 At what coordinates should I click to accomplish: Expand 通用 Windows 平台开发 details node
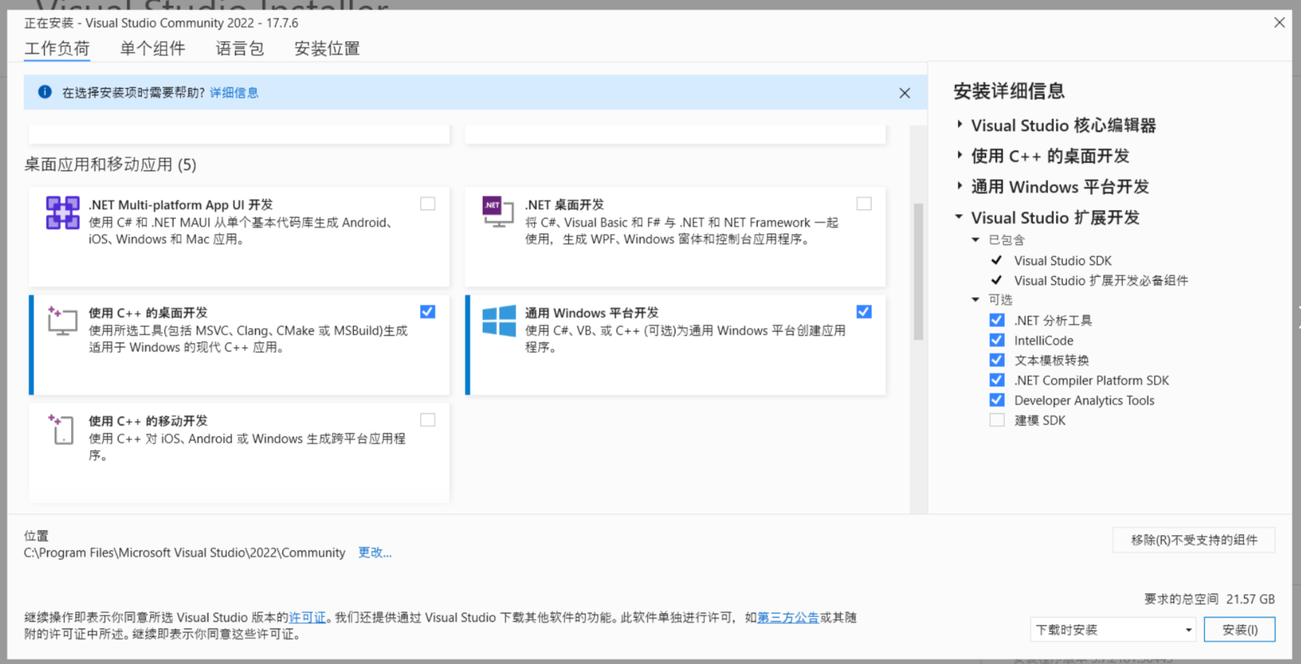pos(959,187)
